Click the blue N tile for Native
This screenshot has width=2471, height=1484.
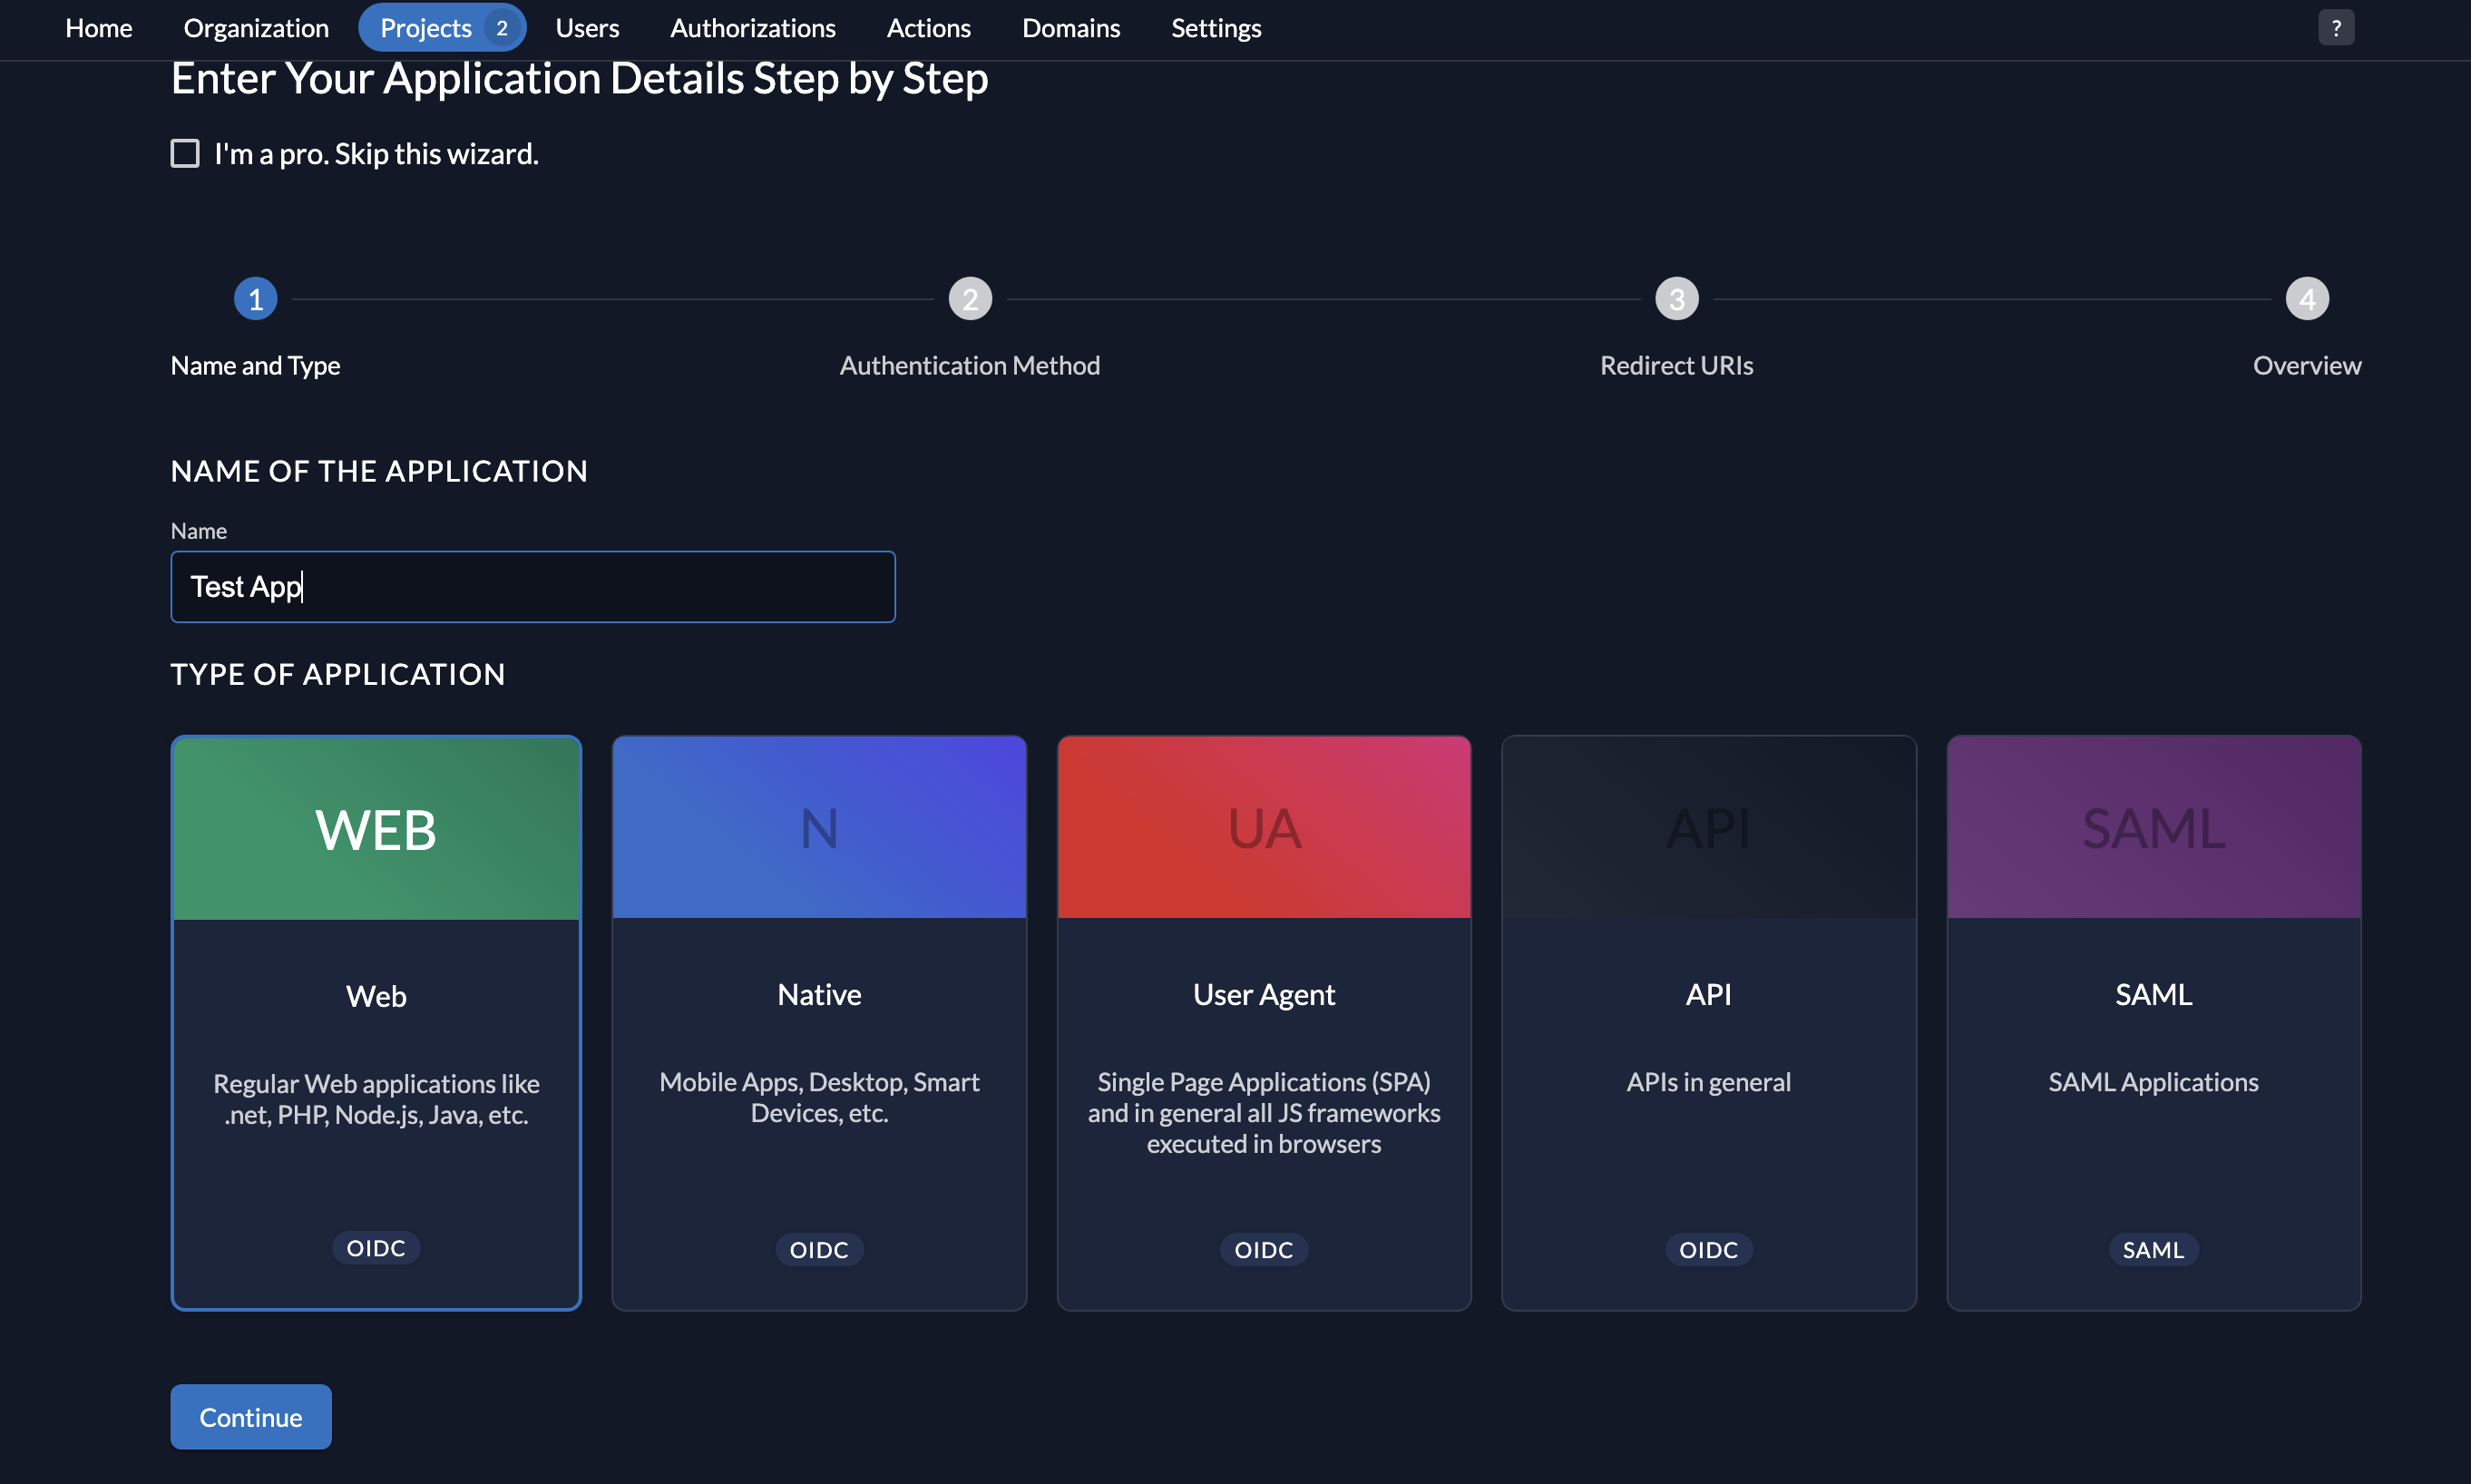coord(819,826)
